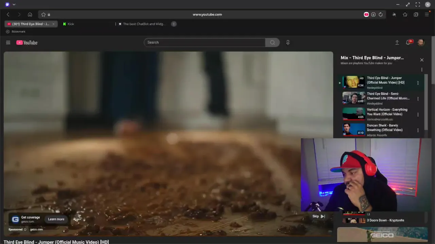Open the YouTube guide hamburger menu
The width and height of the screenshot is (435, 244).
pyautogui.click(x=8, y=42)
